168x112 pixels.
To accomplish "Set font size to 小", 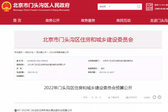I will click(100, 98).
